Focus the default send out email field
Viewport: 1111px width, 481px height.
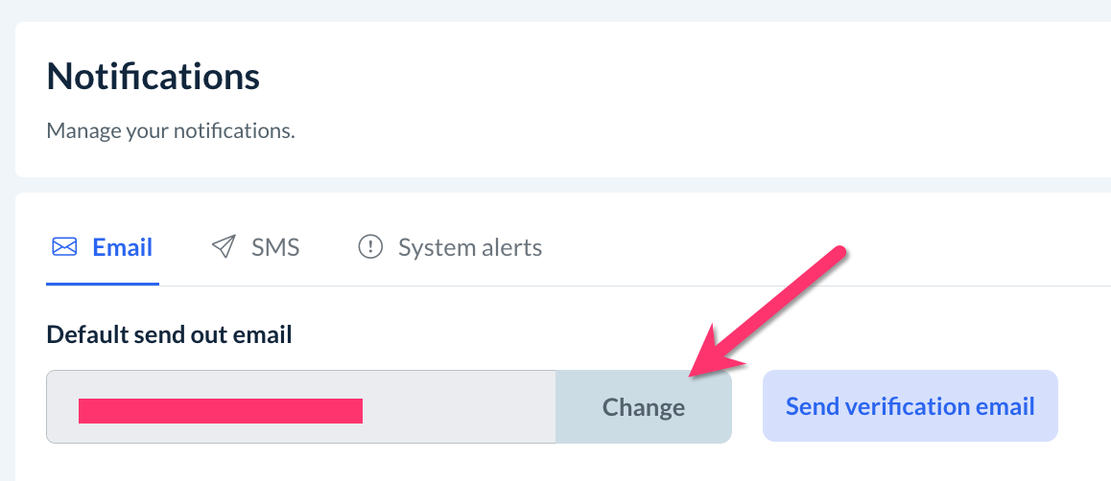(300, 407)
